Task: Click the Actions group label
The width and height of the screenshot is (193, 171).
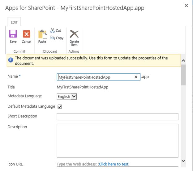Action: pyautogui.click(x=74, y=51)
